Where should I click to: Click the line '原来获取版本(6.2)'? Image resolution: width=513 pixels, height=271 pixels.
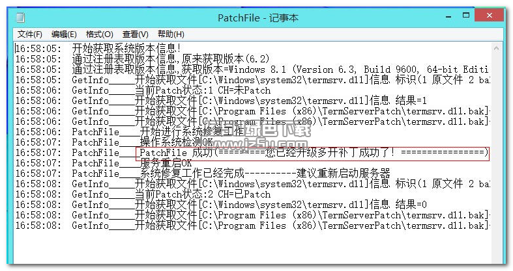tap(142, 59)
